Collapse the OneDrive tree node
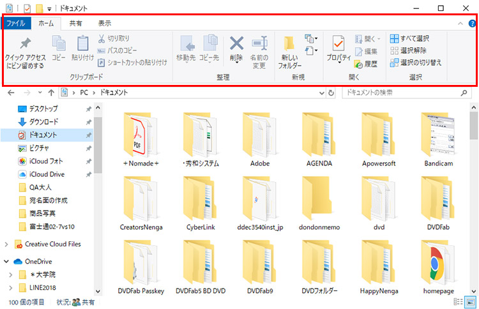Viewport: 479px width, 309px height. tap(6, 261)
